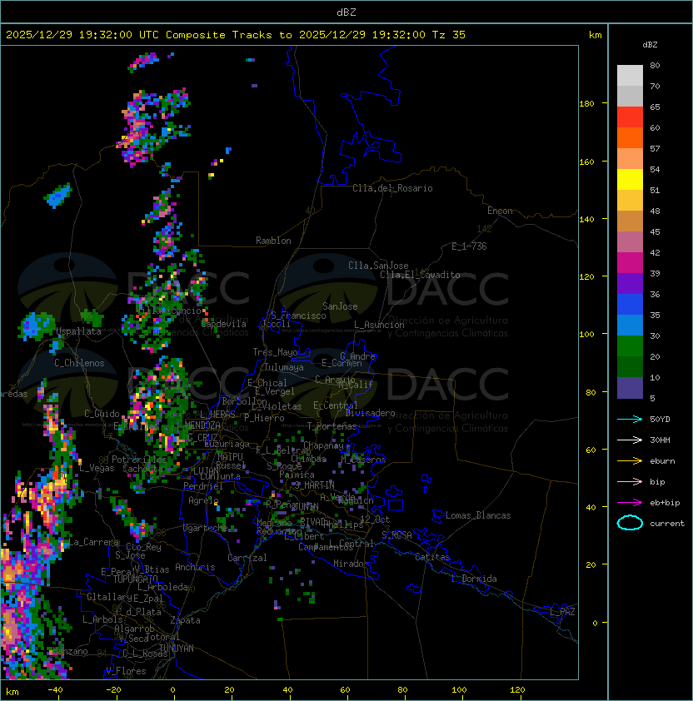Pick the red swatch on dBZ scale

pyautogui.click(x=630, y=117)
